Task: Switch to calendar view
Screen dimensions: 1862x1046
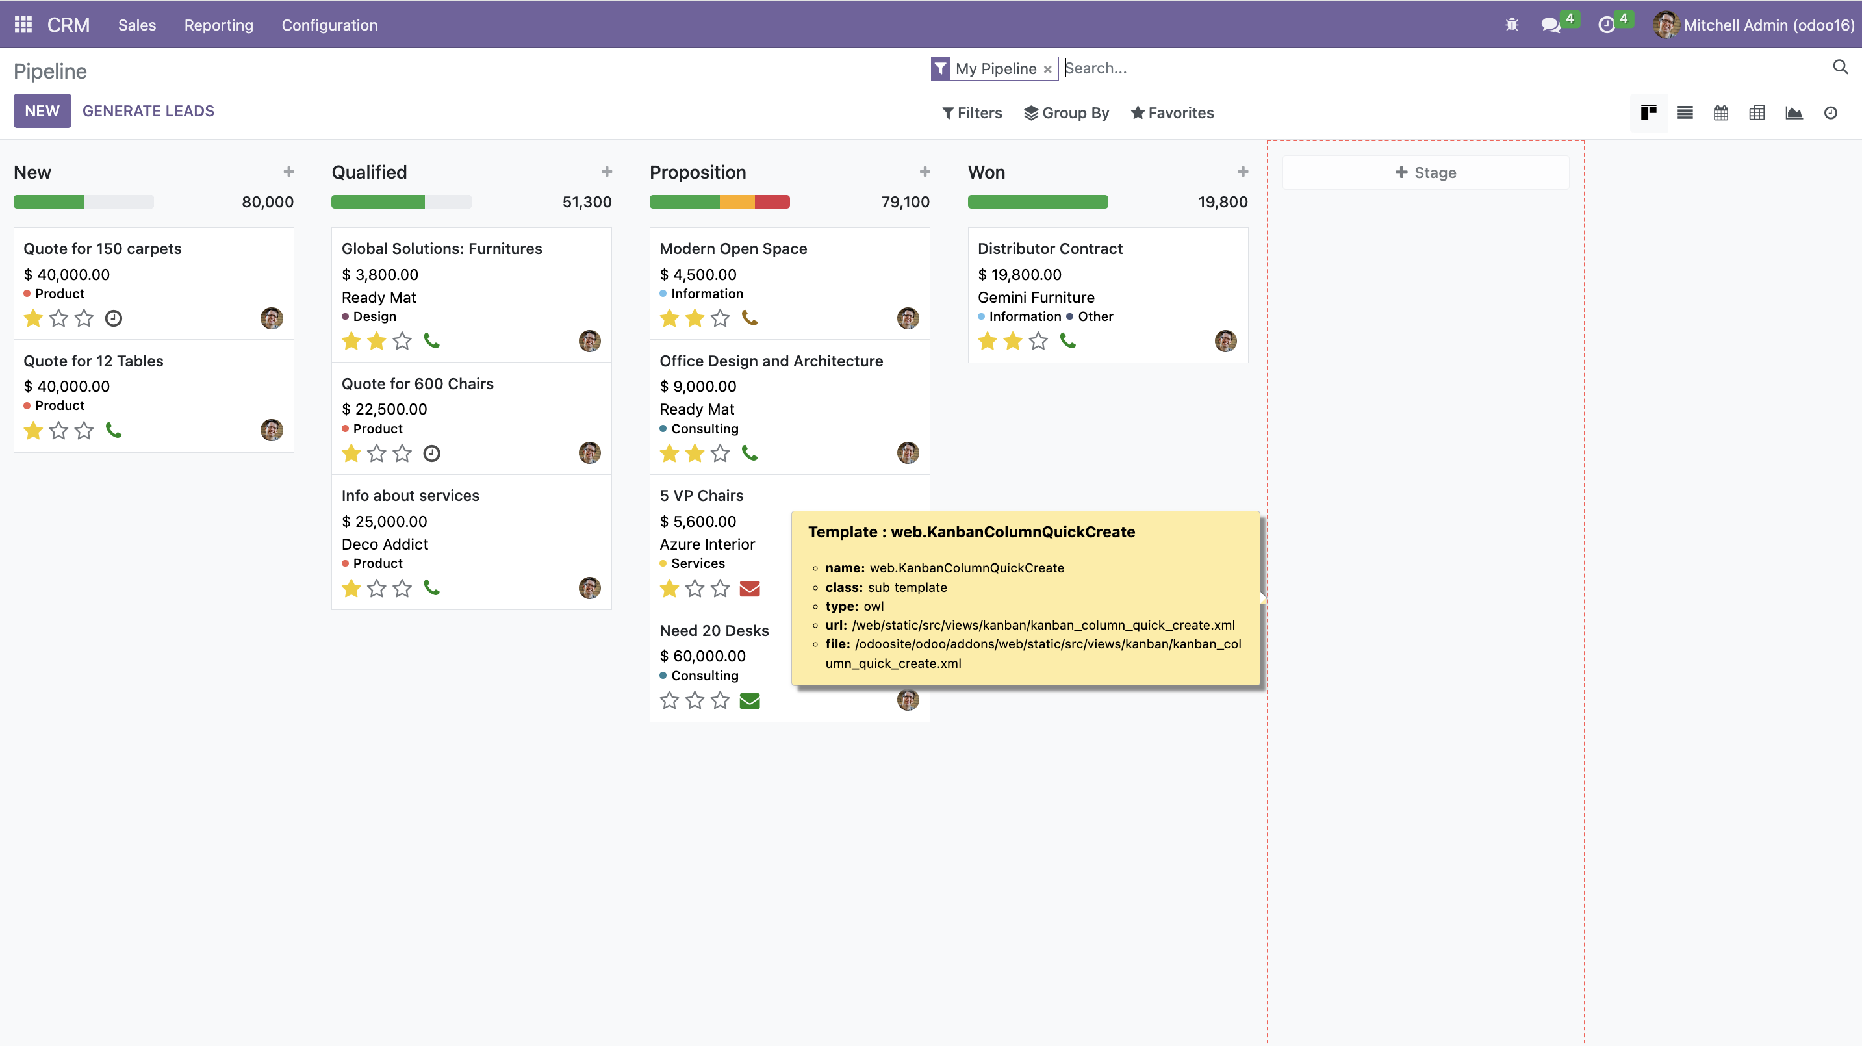Action: point(1721,113)
